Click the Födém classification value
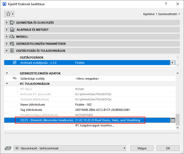This screenshot has width=184, height=154. click(80, 63)
